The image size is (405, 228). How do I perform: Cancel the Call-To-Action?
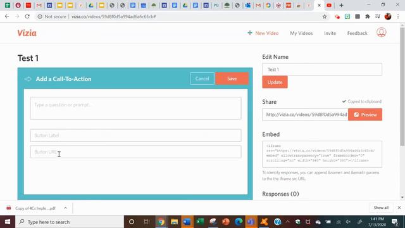[202, 79]
